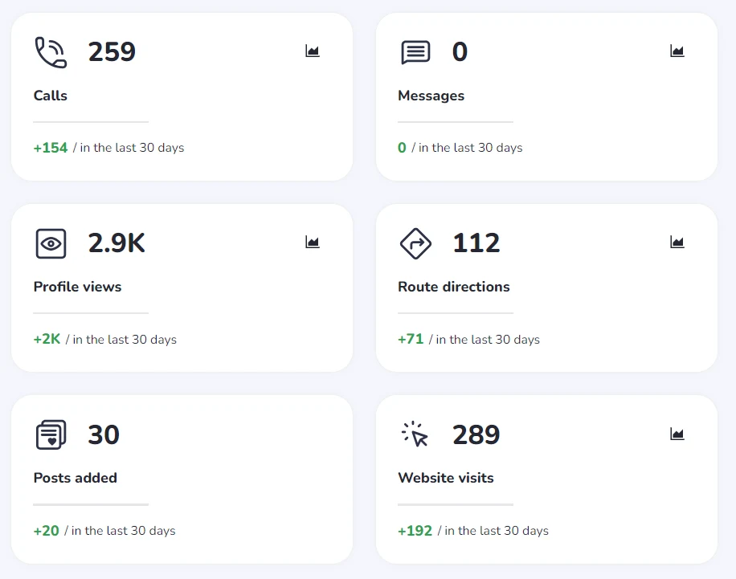Open the chart icon on Calls card
Viewport: 736px width, 579px height.
tap(312, 51)
